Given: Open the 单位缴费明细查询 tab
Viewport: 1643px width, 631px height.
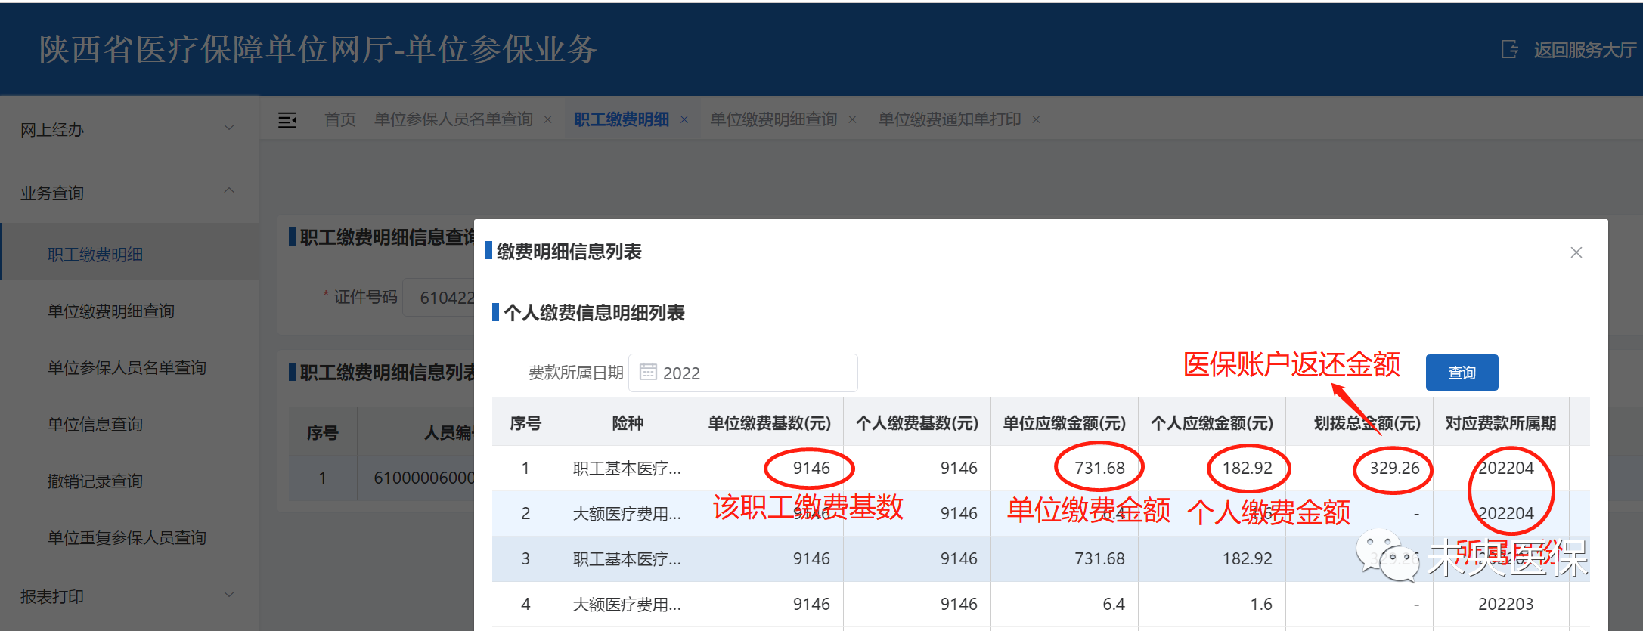Looking at the screenshot, I should pos(773,119).
